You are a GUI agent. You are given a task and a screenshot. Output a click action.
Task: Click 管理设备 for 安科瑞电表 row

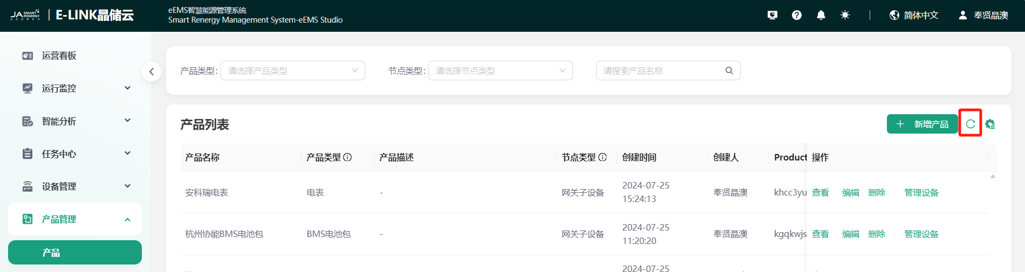point(921,192)
